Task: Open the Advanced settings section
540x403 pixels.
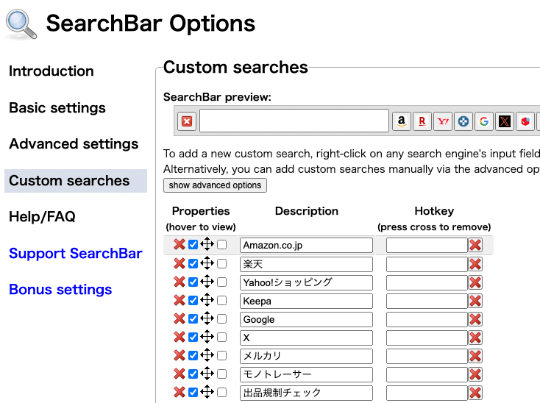Action: click(x=74, y=144)
